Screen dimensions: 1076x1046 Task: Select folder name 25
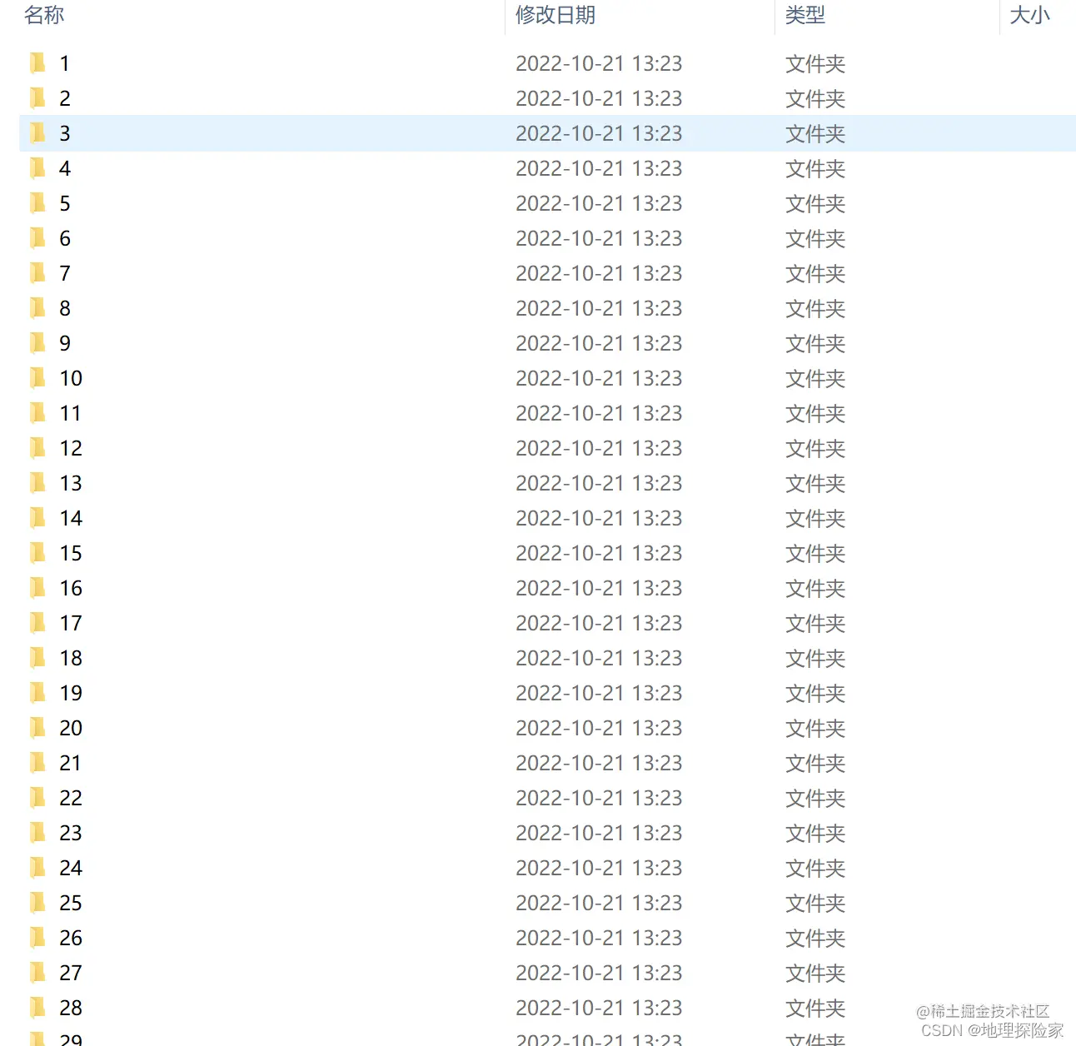[x=71, y=903]
